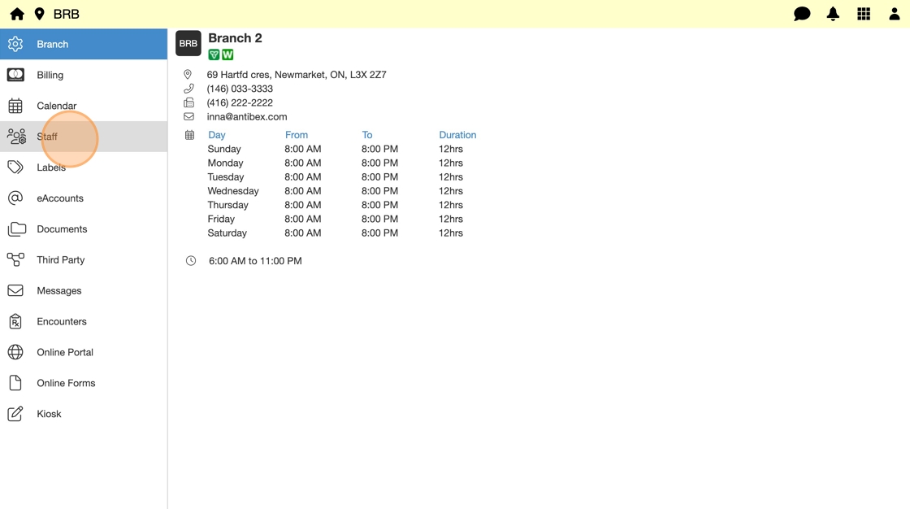Click the inna@antibex.com email address
This screenshot has width=910, height=509.
point(247,117)
